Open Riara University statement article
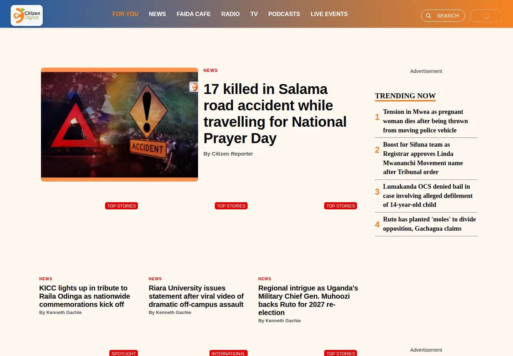Screen dimensions: 513x356 196,296
